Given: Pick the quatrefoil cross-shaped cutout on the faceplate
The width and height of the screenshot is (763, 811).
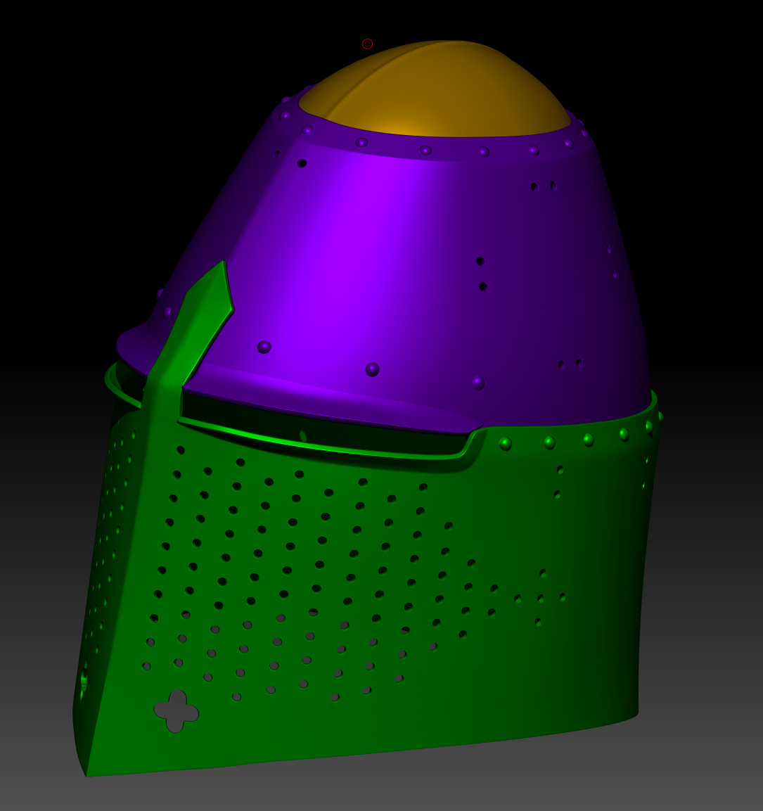Looking at the screenshot, I should click(x=176, y=711).
